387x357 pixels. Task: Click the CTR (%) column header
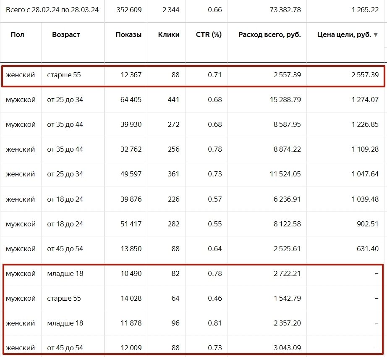click(209, 35)
